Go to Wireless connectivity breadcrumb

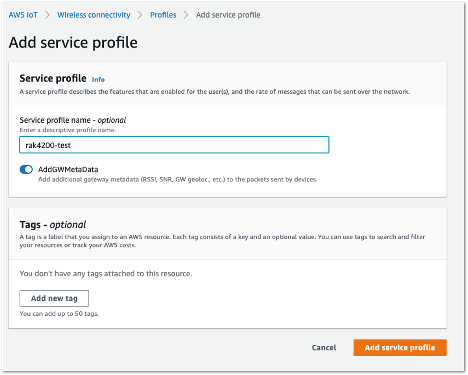tap(94, 15)
